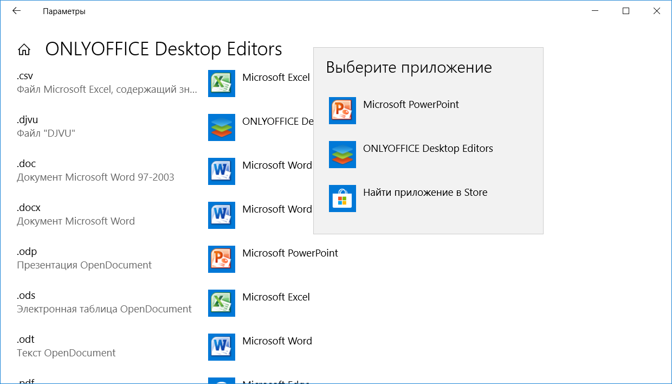Screen dimensions: 672x384
Task: Click the '.odt' extension label
Action: click(26, 340)
